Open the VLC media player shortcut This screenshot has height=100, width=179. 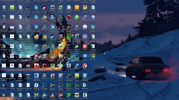[53, 95]
